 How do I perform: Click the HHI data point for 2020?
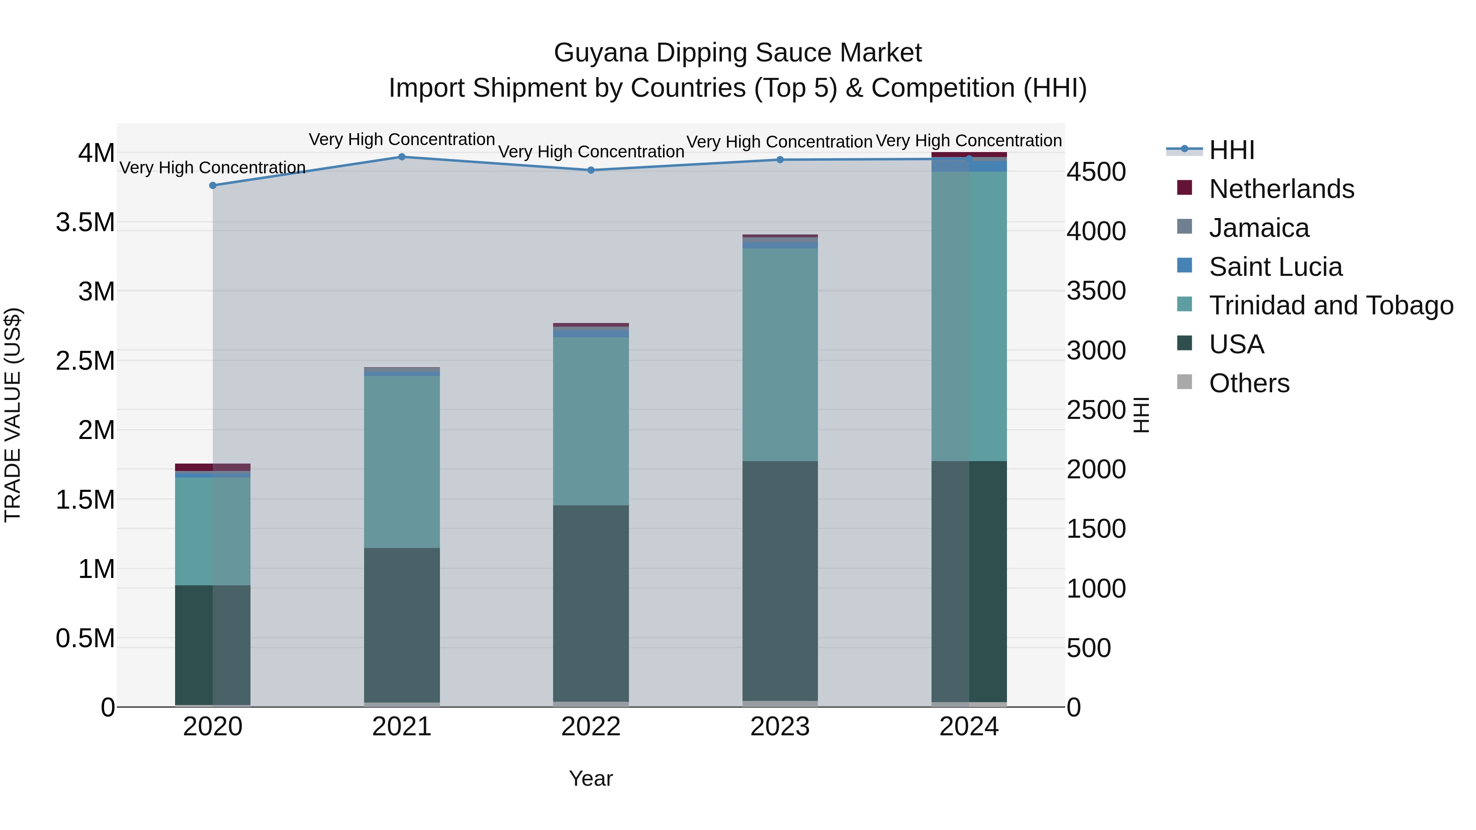pos(212,185)
